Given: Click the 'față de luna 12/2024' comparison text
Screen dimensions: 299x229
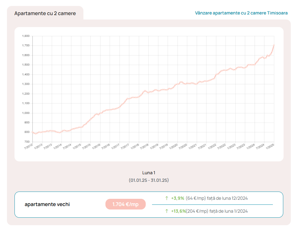Looking at the screenshot, I should 227,198.
